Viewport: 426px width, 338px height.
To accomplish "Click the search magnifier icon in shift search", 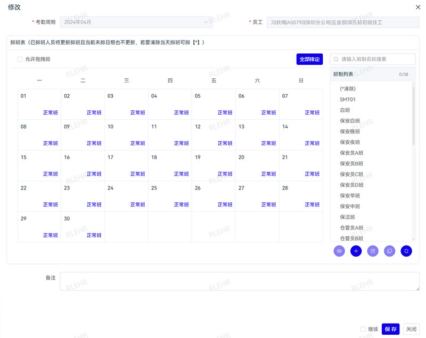I will [336, 59].
